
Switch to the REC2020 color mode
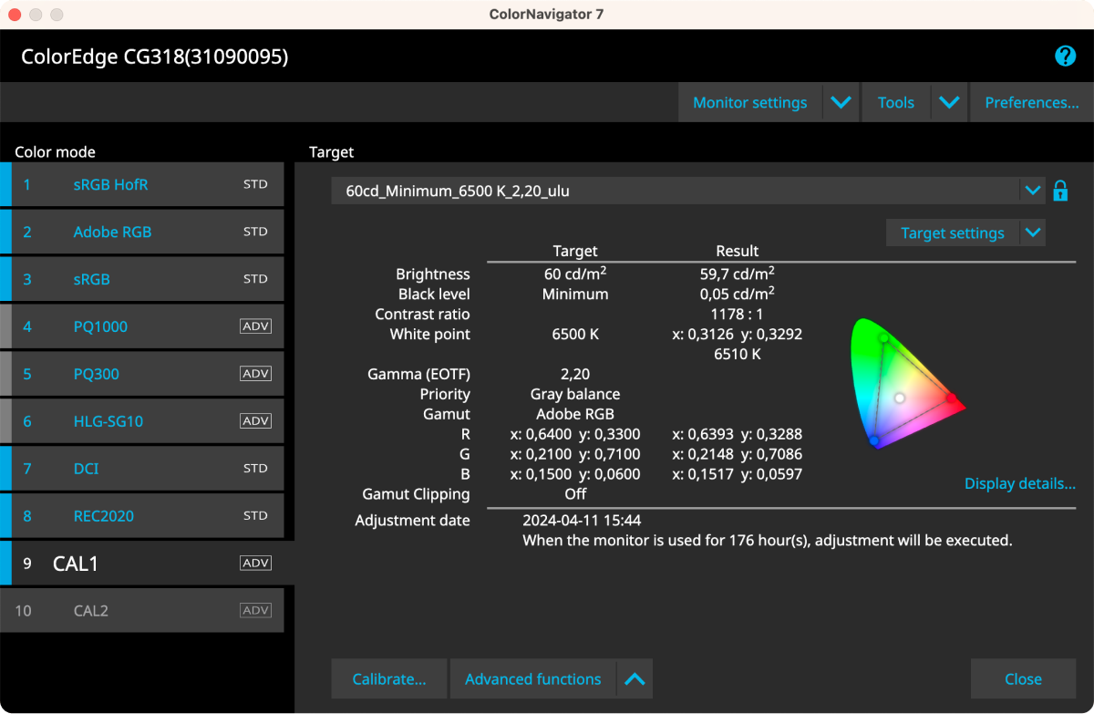coord(103,516)
